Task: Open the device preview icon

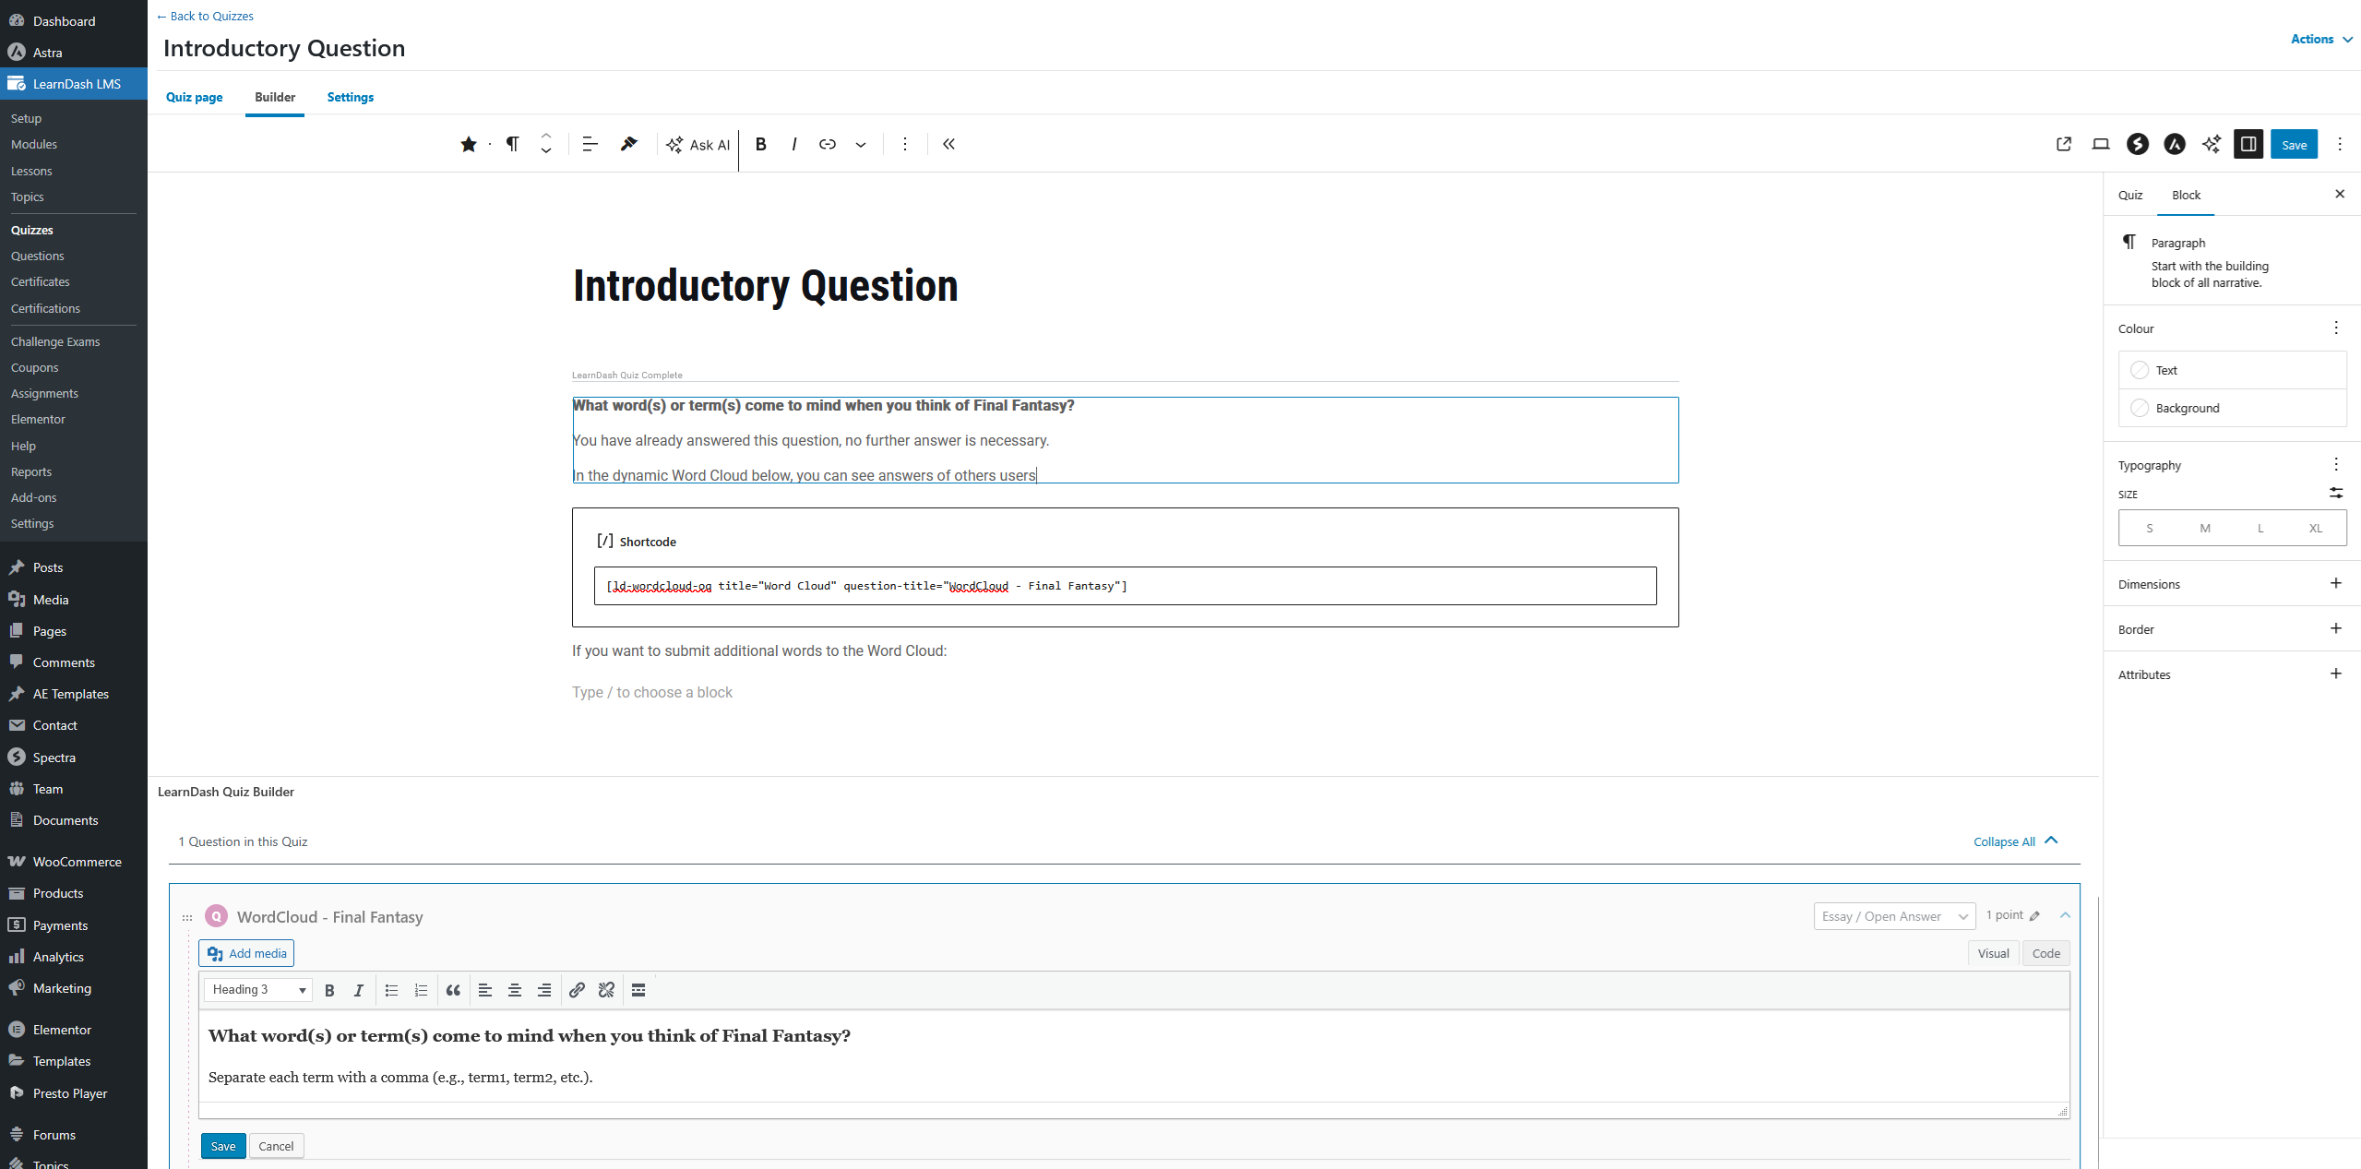Action: (x=2101, y=144)
